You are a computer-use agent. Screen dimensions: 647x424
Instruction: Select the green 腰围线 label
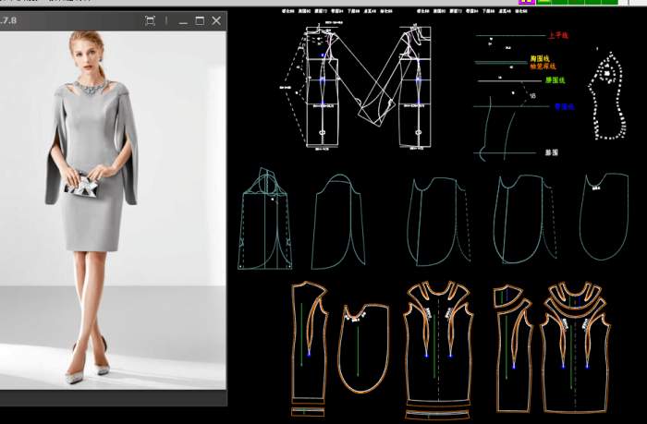[555, 80]
